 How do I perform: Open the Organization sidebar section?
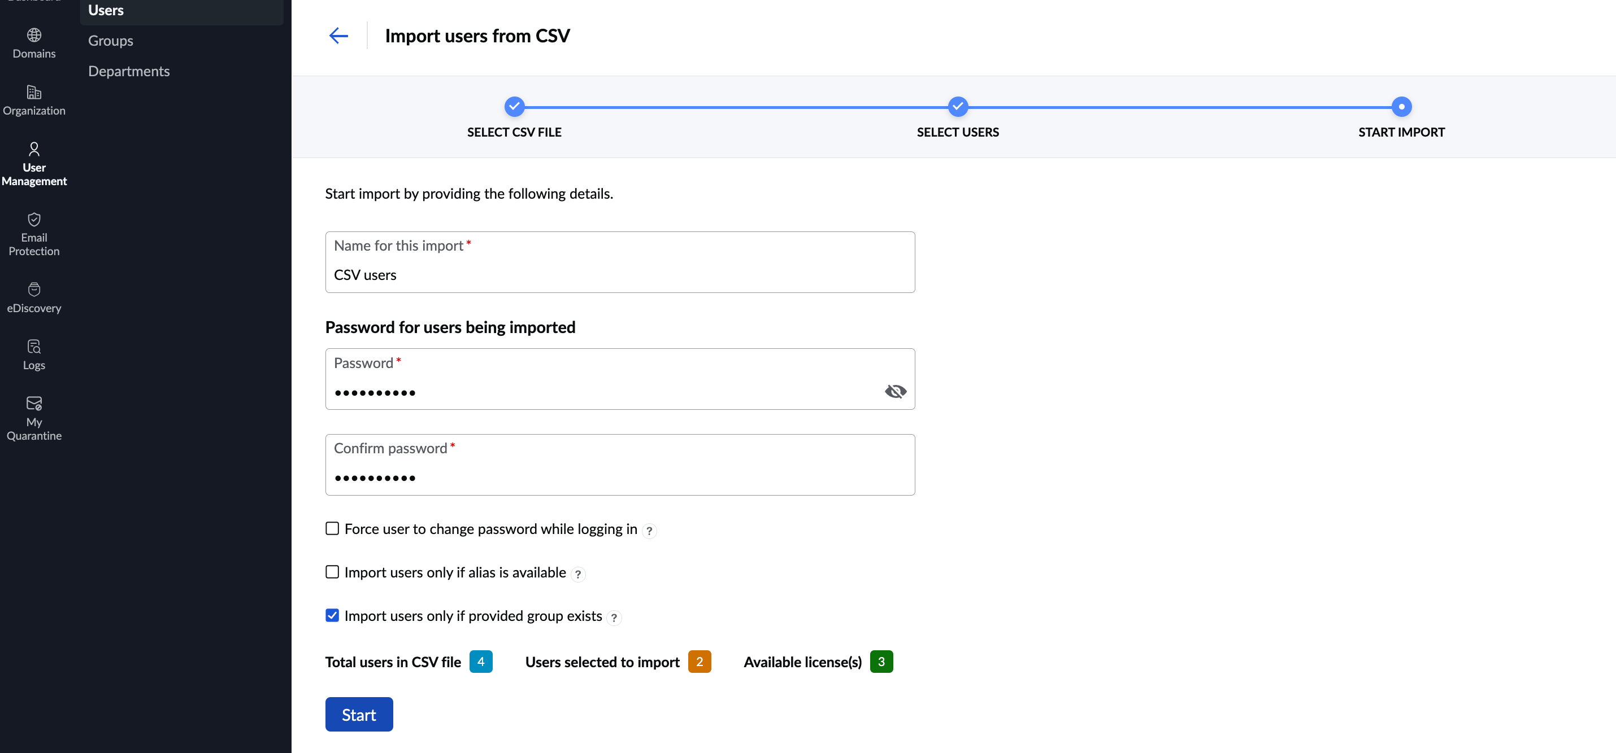(x=34, y=100)
